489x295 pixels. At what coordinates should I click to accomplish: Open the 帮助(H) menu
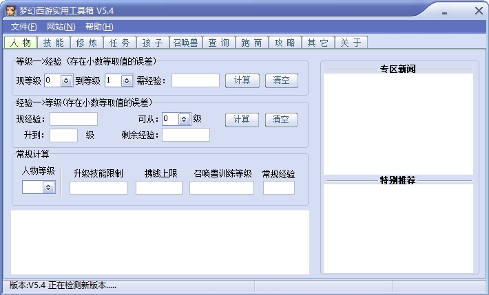(x=99, y=27)
